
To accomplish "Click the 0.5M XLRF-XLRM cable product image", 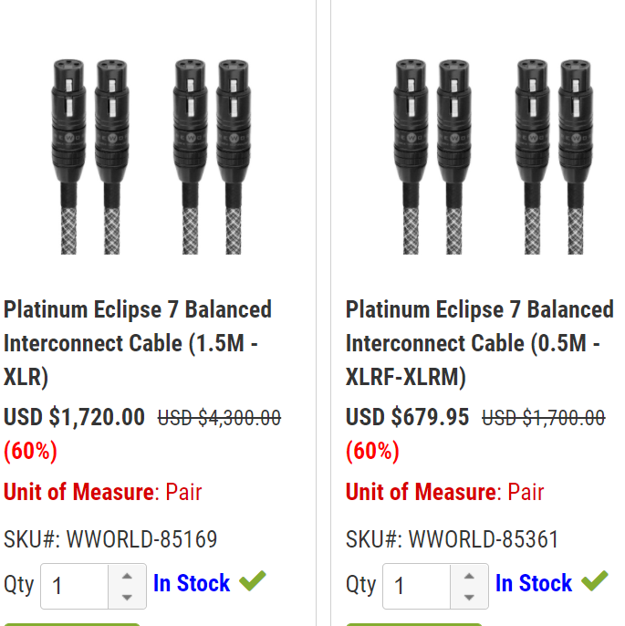I will coord(494,157).
